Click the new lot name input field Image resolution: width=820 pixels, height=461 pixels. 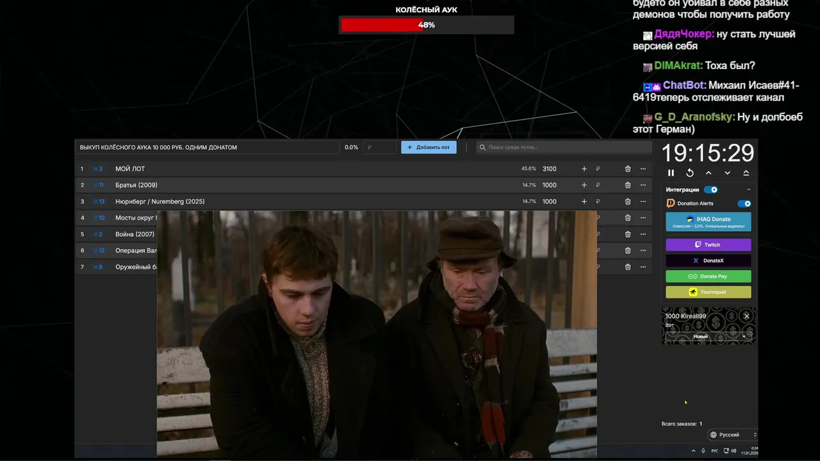coord(208,147)
